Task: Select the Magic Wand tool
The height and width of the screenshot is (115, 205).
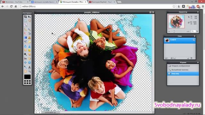Action: click(x=25, y=25)
